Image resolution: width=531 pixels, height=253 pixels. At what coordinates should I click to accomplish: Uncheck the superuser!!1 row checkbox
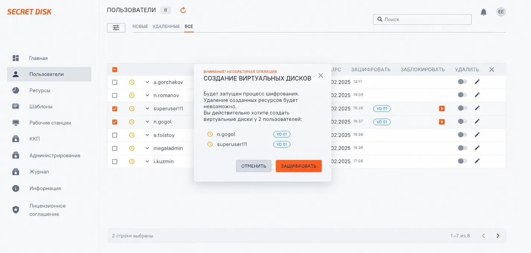click(x=115, y=109)
